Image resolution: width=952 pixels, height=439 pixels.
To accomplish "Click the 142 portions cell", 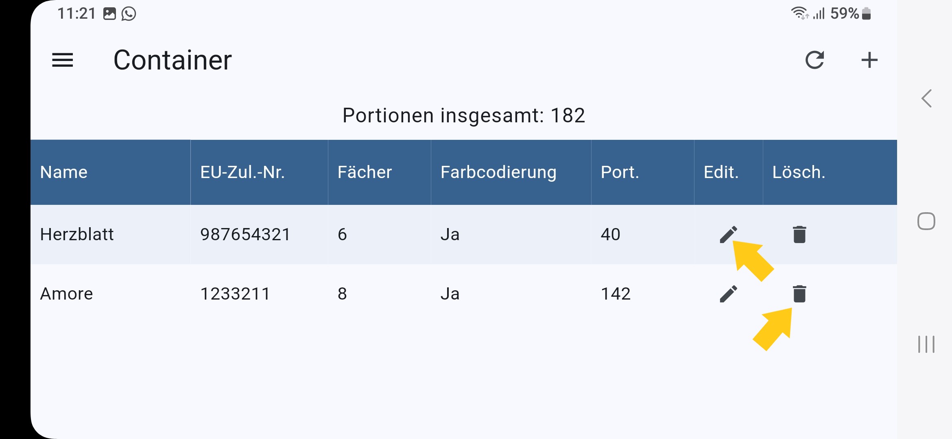I will pyautogui.click(x=616, y=294).
